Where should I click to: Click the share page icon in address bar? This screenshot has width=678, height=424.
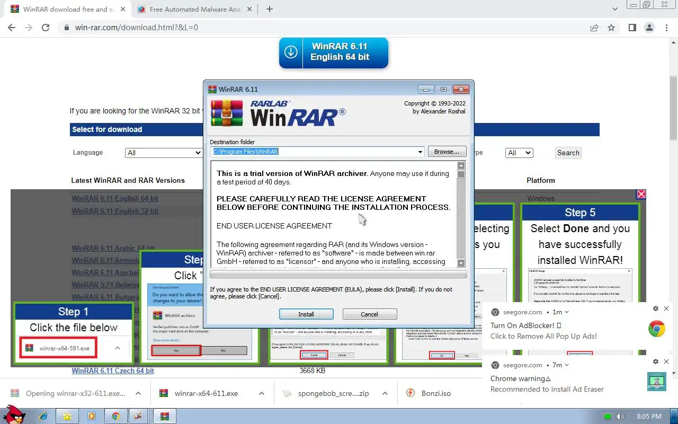(x=594, y=28)
